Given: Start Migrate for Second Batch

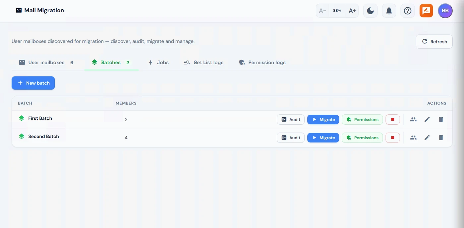Looking at the screenshot, I should tap(323, 138).
